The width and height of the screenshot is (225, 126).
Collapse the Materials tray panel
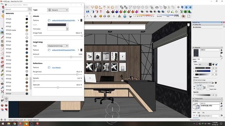point(193,48)
